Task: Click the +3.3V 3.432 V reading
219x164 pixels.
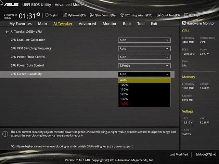Action: pyautogui.click(x=186, y=134)
